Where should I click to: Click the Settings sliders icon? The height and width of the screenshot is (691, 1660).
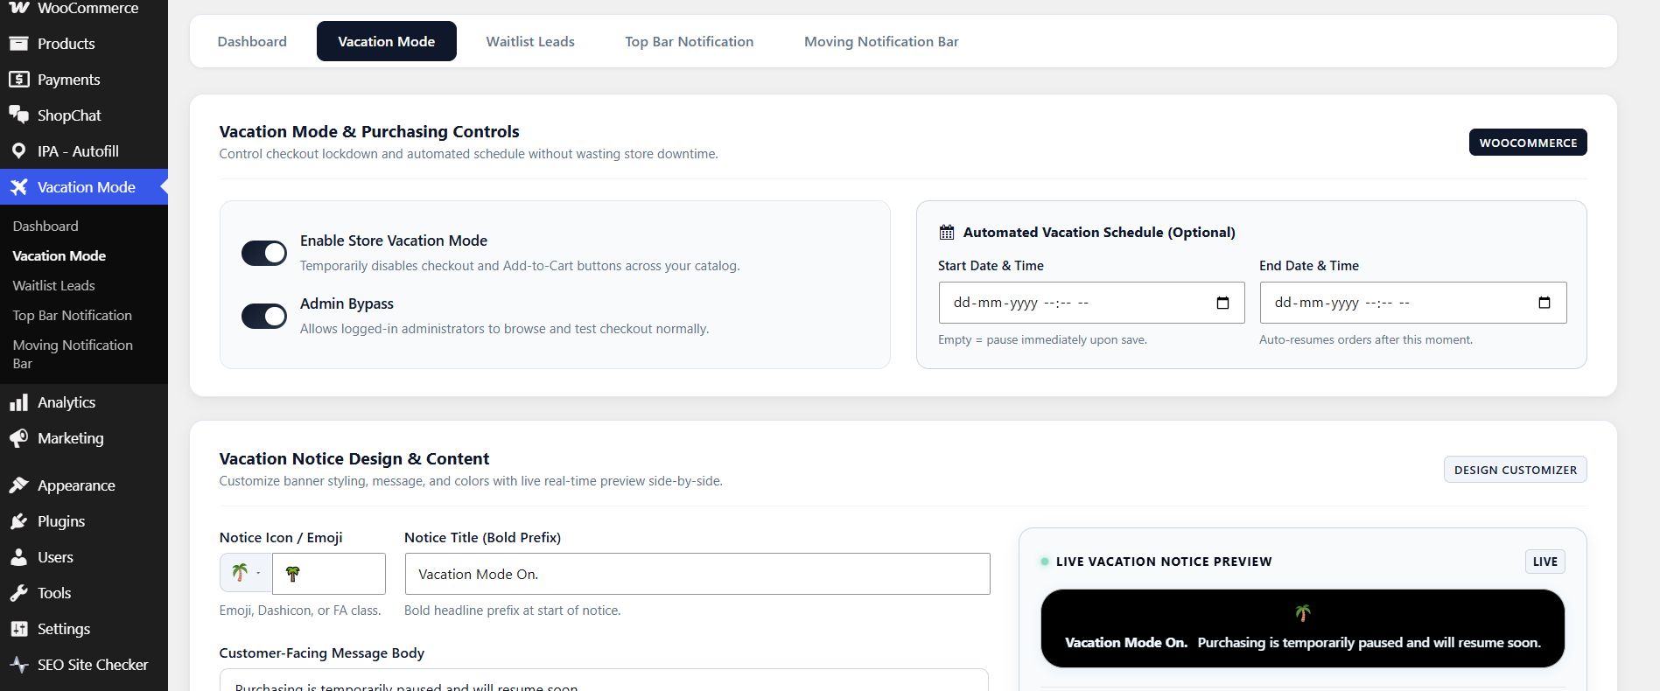[x=18, y=629]
